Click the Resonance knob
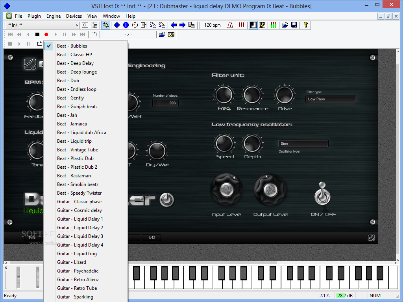Viewport: 403px width, 302px height. click(x=252, y=95)
